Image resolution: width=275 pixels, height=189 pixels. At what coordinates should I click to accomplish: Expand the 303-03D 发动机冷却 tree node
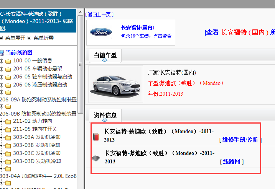2,161
